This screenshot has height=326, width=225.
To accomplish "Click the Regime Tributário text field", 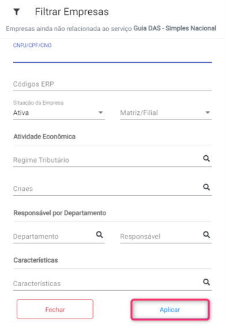I will (107, 160).
